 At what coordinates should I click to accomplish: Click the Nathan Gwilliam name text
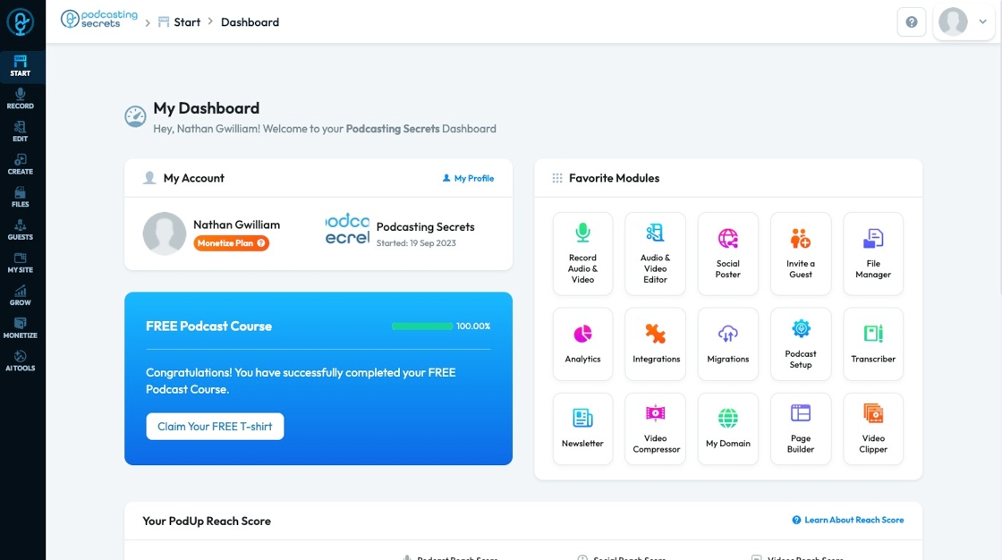pos(236,225)
